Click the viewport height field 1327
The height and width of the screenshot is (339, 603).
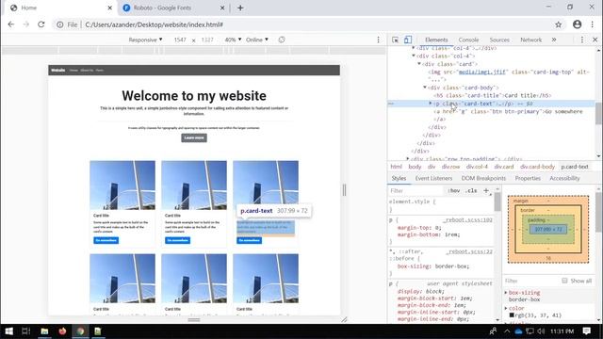coord(207,40)
